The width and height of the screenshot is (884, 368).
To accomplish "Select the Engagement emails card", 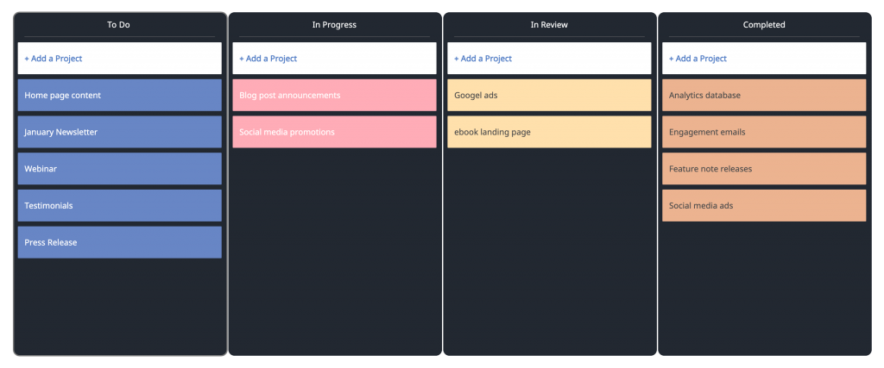I will (x=764, y=132).
